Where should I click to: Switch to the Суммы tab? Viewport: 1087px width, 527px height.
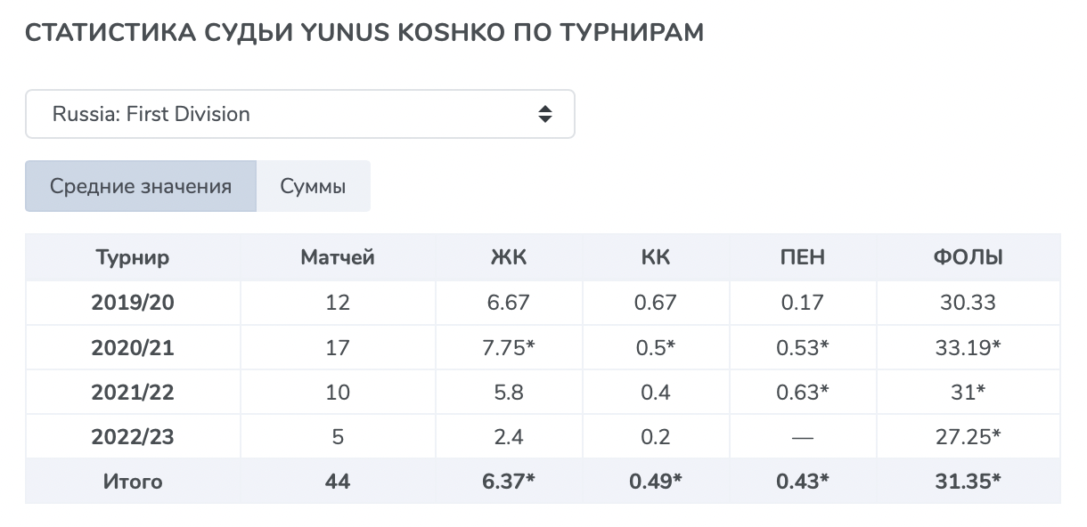click(x=313, y=186)
